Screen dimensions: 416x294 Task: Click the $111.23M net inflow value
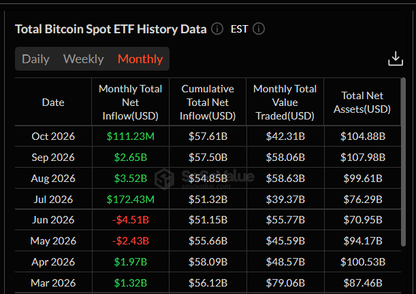(130, 136)
